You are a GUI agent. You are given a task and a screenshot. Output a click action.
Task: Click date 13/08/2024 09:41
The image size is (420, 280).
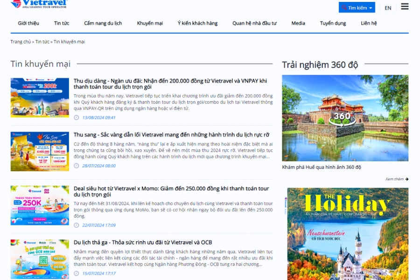pos(99,118)
